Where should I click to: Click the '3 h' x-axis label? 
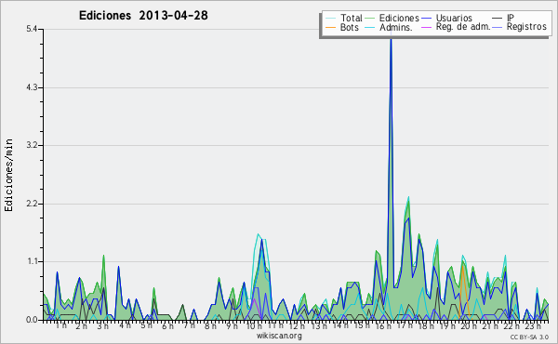pos(103,325)
